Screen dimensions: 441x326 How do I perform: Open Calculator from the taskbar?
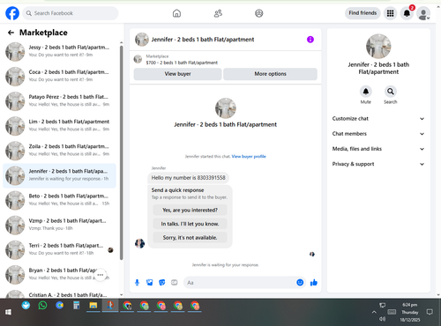pyautogui.click(x=77, y=306)
